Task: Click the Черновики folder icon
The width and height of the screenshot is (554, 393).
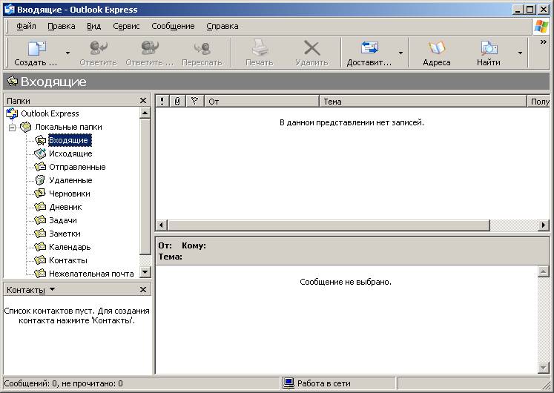Action: [x=40, y=193]
